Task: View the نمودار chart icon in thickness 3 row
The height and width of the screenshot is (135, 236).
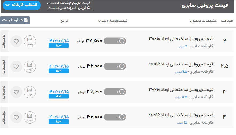Action: [30, 92]
